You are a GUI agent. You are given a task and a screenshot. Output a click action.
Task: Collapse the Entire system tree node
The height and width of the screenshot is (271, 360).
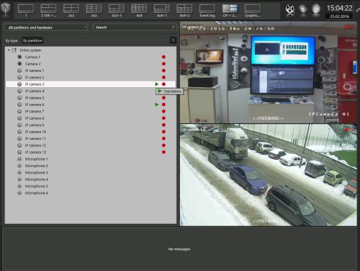click(x=9, y=50)
